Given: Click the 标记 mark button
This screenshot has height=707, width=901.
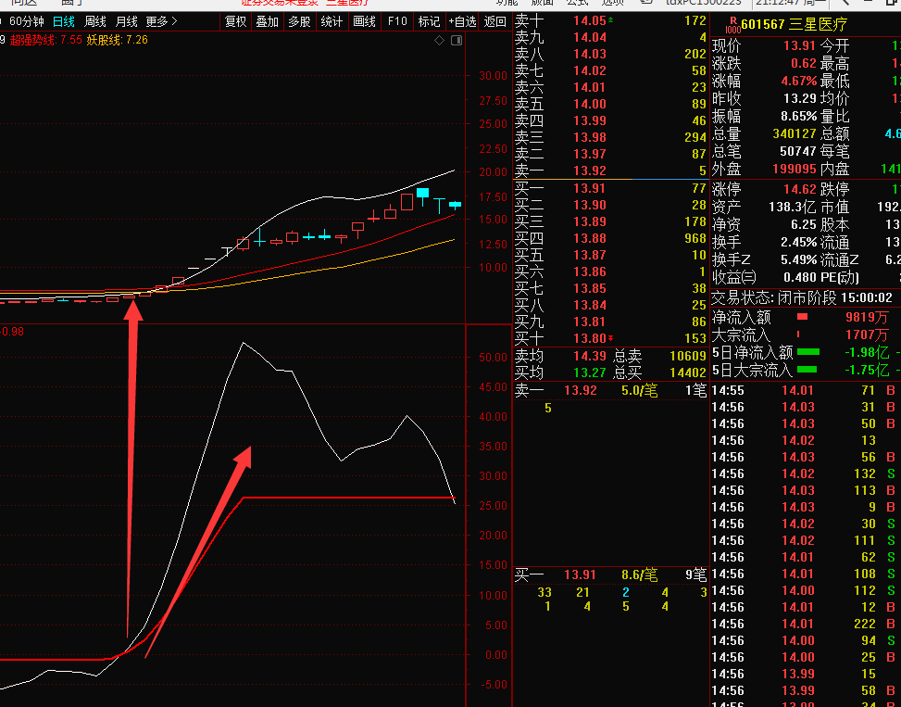Looking at the screenshot, I should (x=429, y=22).
